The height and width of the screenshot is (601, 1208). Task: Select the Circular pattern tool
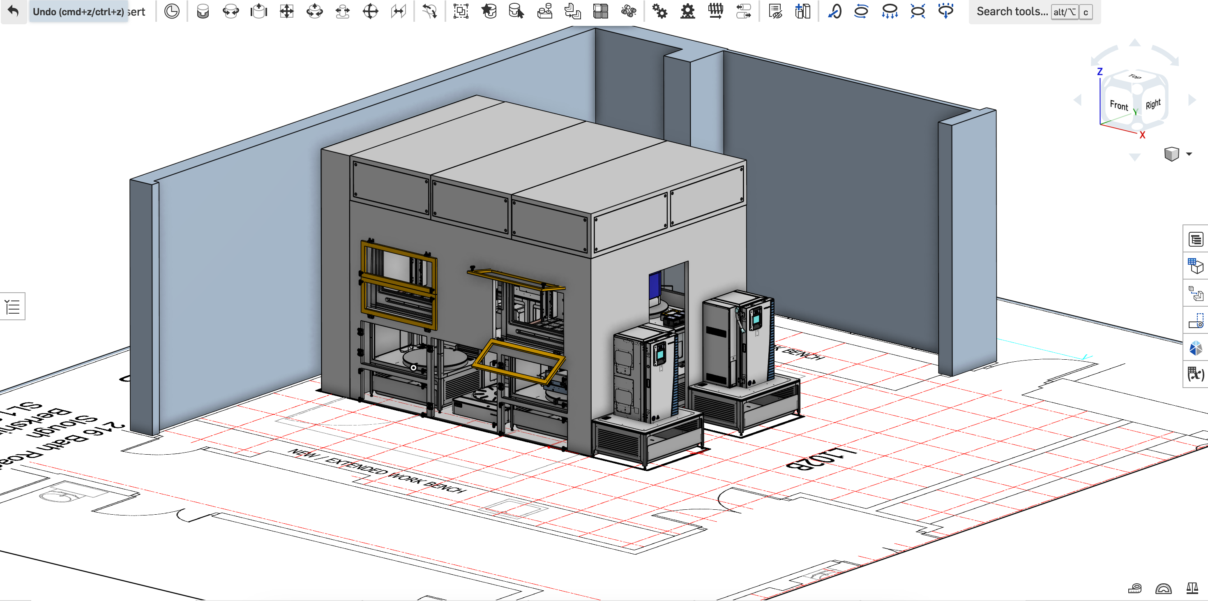[x=628, y=11]
